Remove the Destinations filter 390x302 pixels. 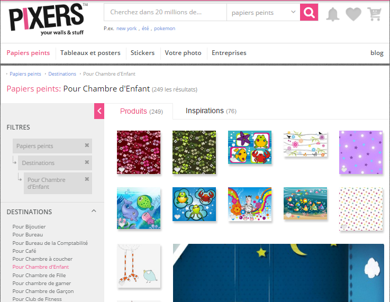[x=87, y=162]
